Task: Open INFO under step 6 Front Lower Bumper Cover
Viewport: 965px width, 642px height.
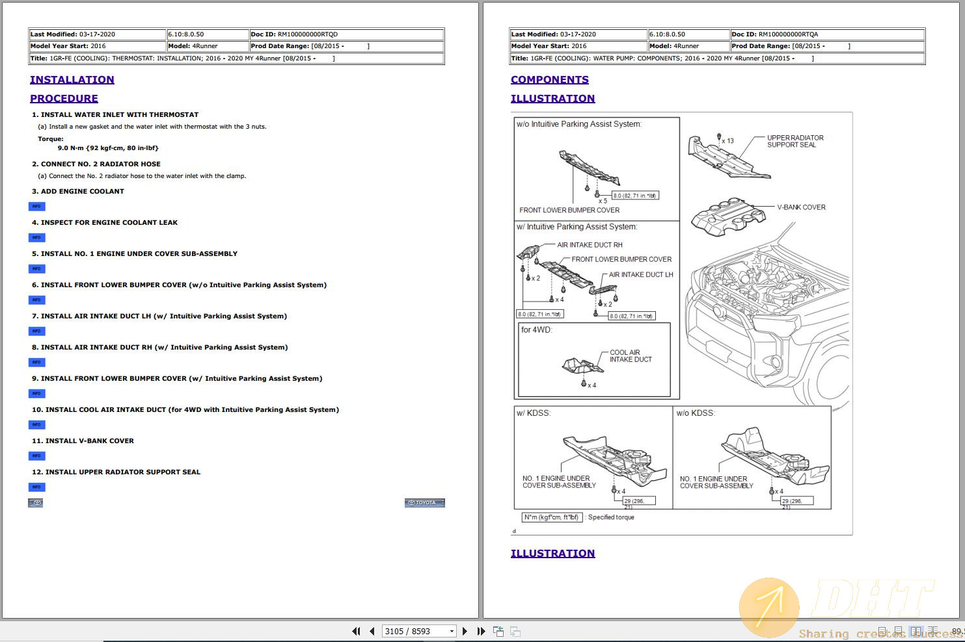Action: [36, 300]
